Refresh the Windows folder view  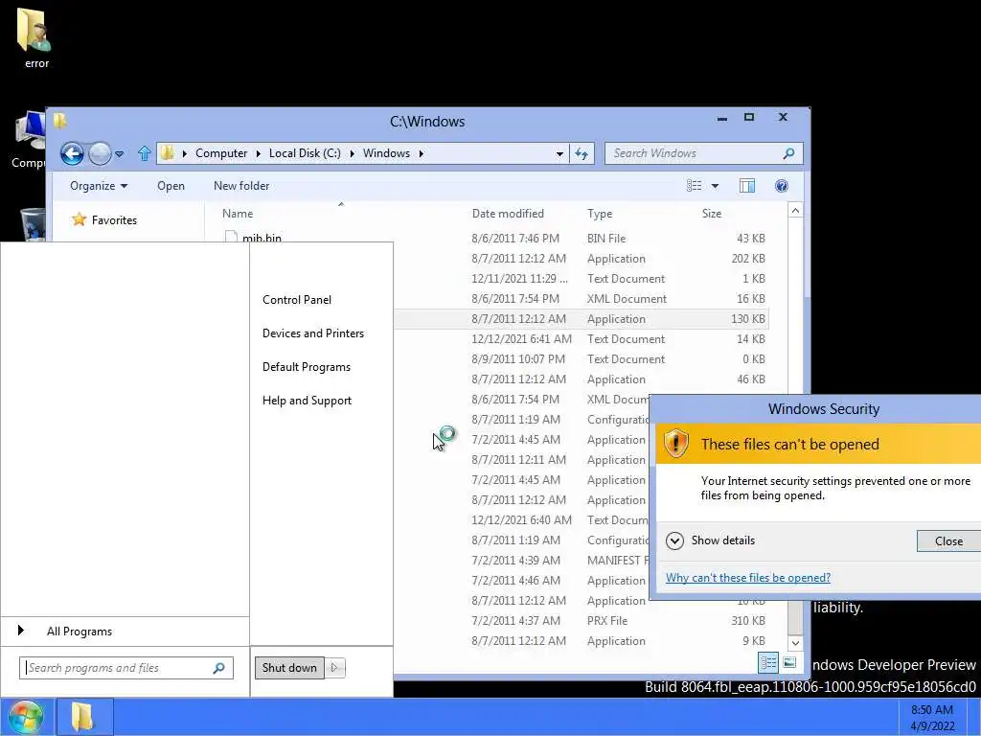point(582,153)
